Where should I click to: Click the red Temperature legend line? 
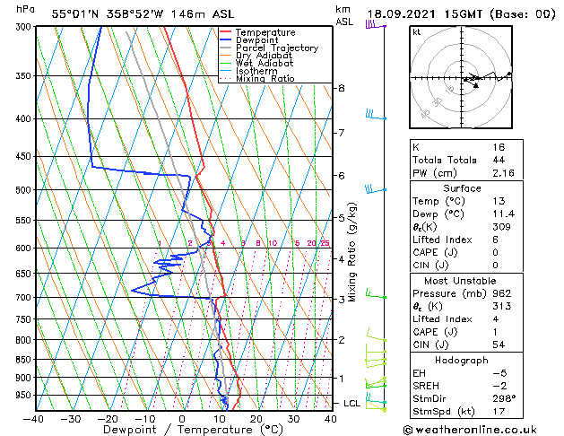(x=226, y=32)
